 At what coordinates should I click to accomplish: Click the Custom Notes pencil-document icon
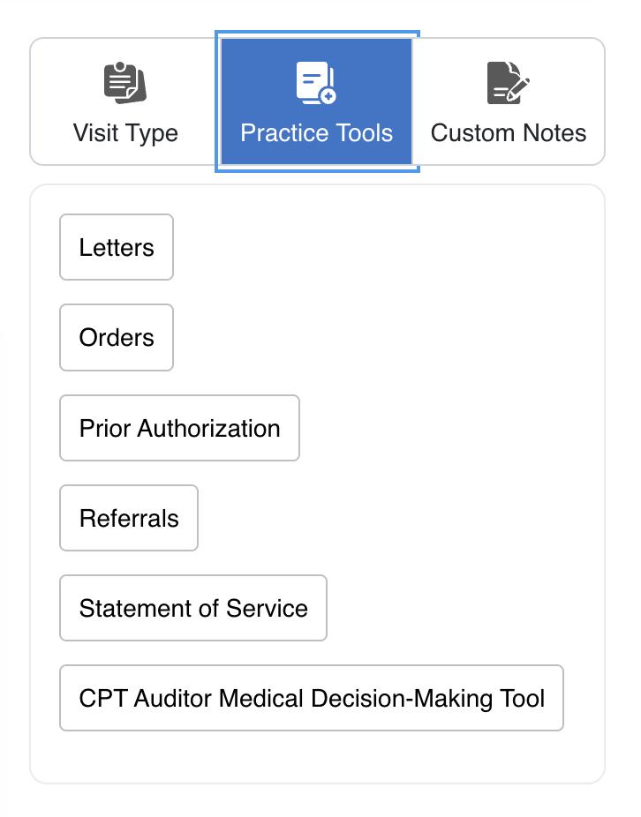tap(508, 83)
